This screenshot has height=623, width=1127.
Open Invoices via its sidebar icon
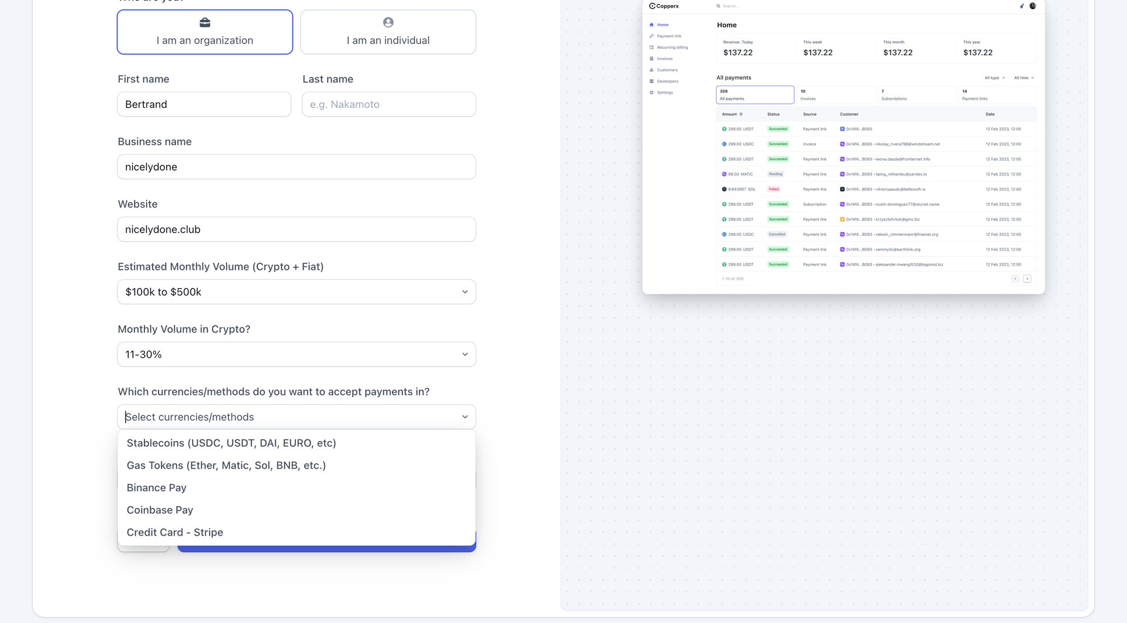[x=652, y=59]
